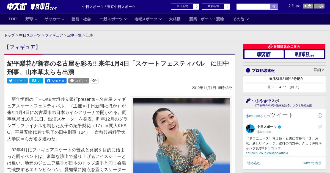
Task: Click the megaphone icon beside つぶやき中スポ
Action: 248,101
